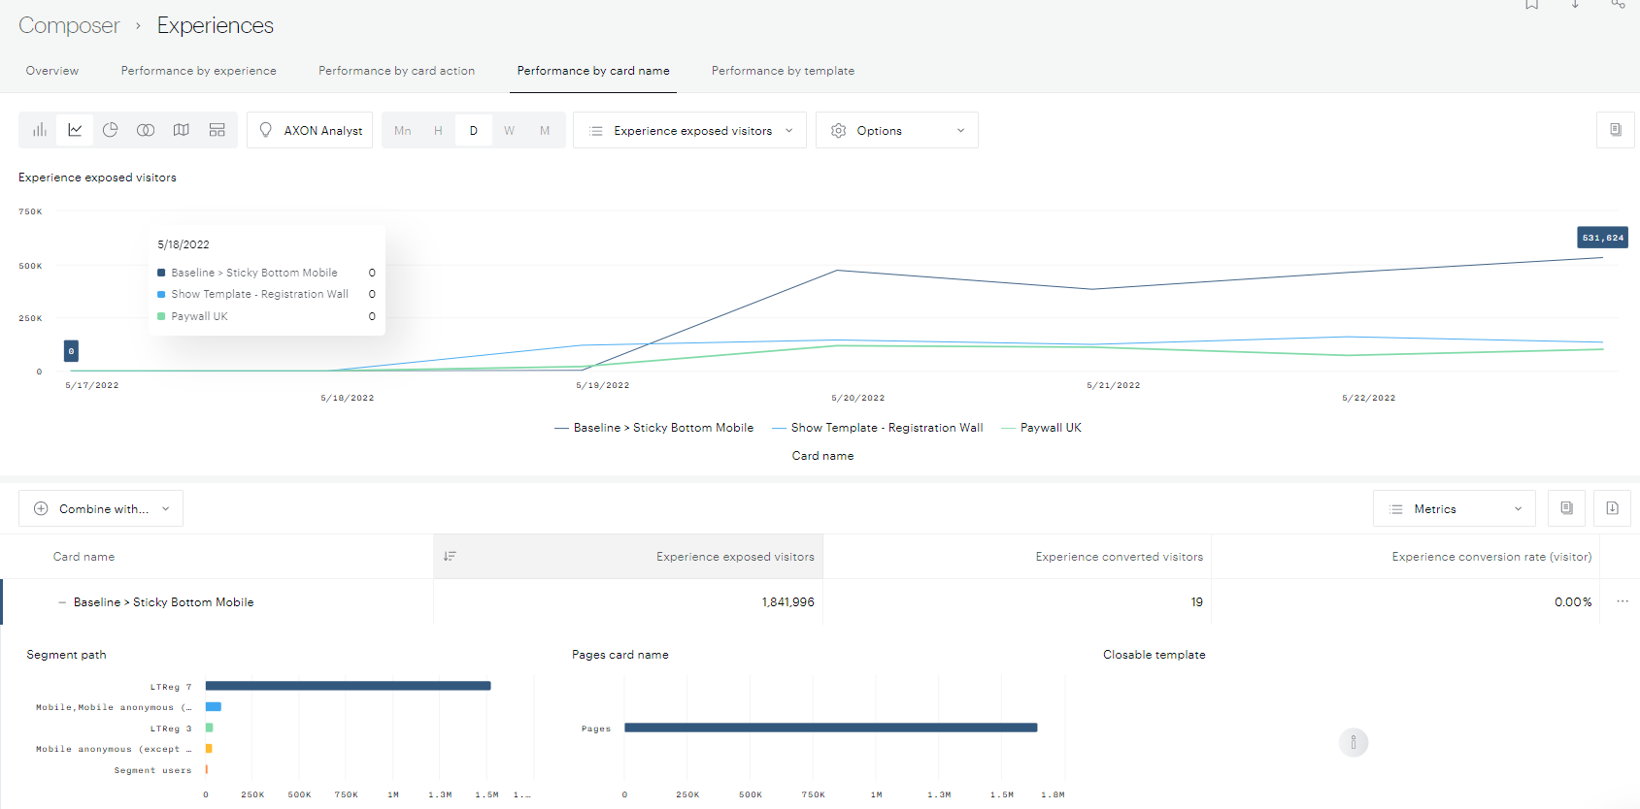1640x809 pixels.
Task: Select the table layout view icon
Action: click(x=218, y=130)
